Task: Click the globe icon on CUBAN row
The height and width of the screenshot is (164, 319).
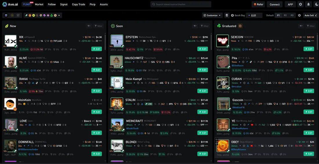Action: point(244,83)
